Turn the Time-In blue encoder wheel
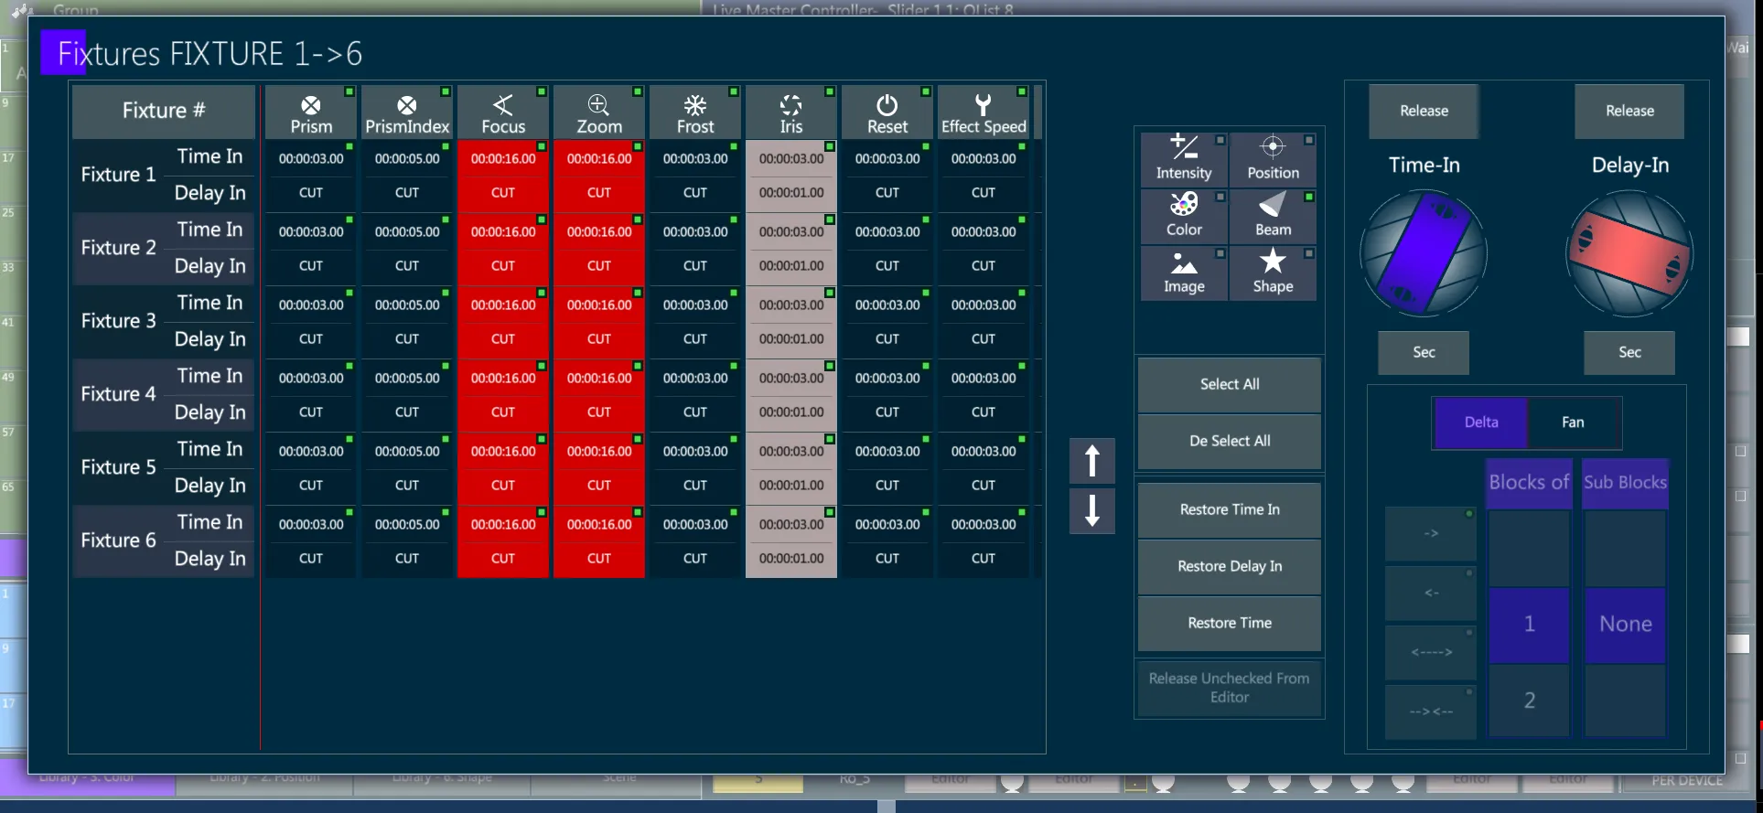 click(x=1424, y=253)
